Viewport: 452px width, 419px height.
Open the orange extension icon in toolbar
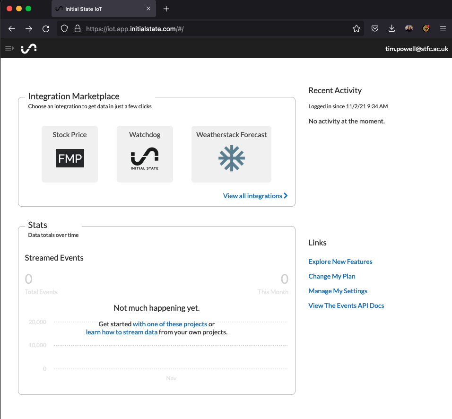tap(426, 28)
